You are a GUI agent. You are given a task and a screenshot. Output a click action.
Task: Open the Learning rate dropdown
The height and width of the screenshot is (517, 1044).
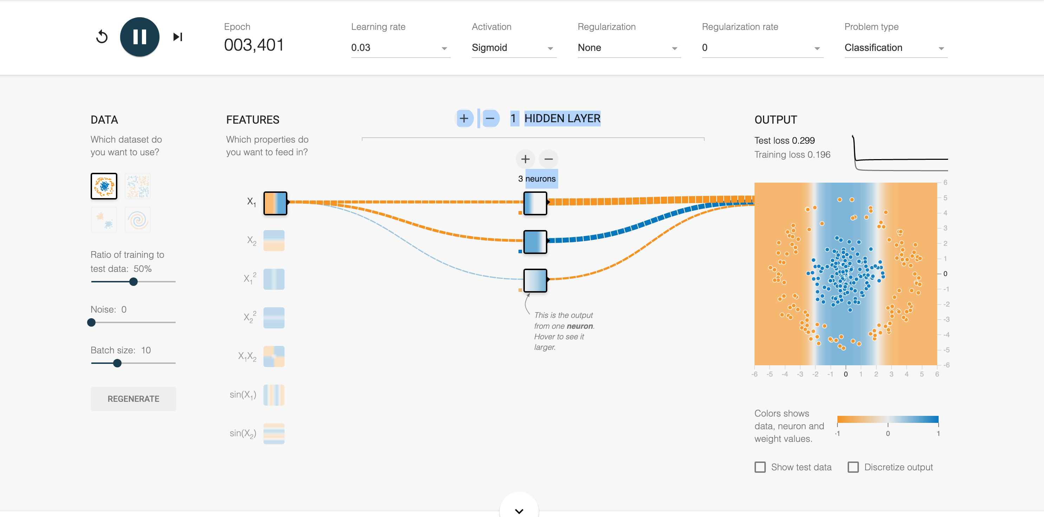pos(400,48)
